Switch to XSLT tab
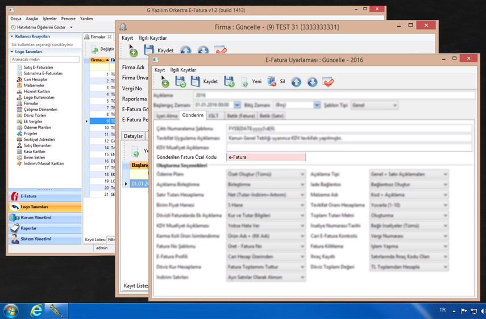The image size is (486, 319). coord(214,116)
